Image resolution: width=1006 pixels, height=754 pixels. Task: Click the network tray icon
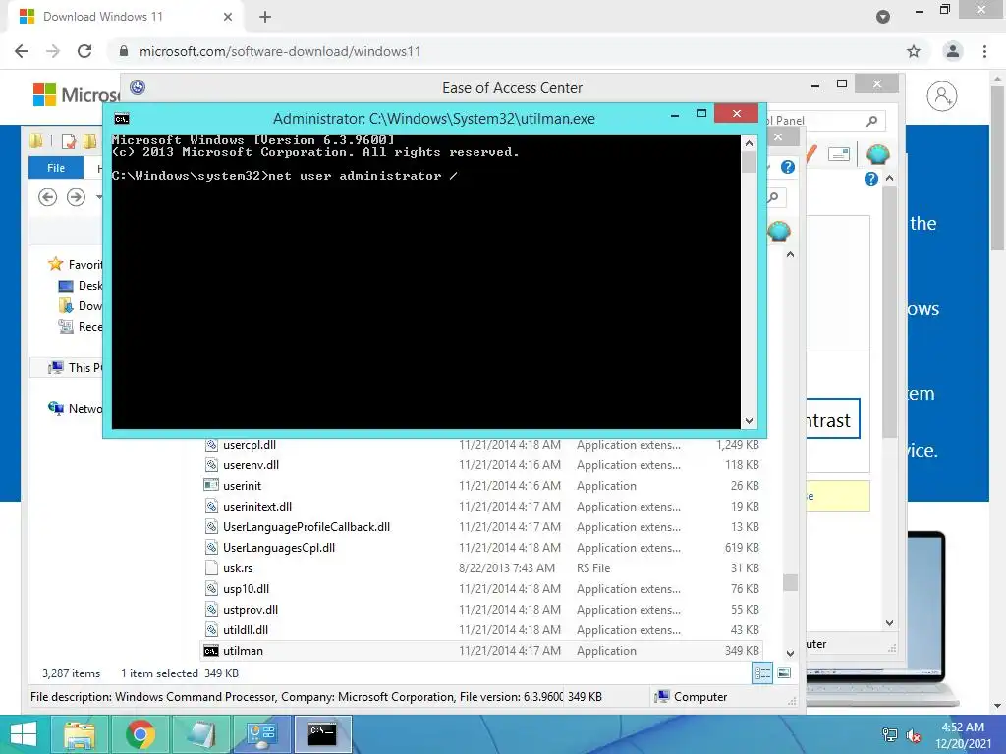pos(890,735)
